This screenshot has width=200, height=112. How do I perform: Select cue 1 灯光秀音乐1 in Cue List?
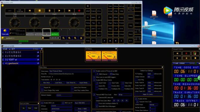tap(21, 52)
